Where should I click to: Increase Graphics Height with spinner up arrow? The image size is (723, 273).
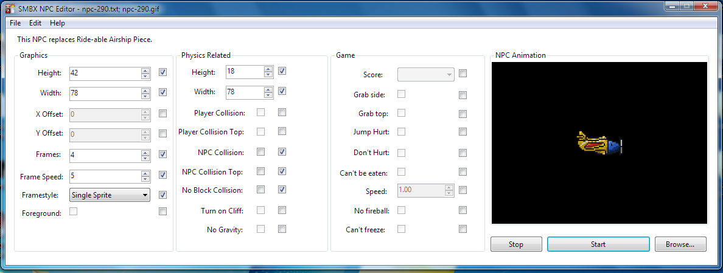(x=145, y=70)
